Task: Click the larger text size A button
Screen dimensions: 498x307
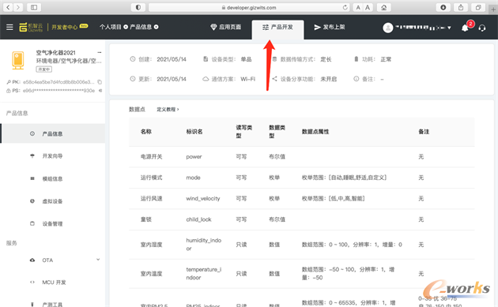Action: tap(368, 7)
